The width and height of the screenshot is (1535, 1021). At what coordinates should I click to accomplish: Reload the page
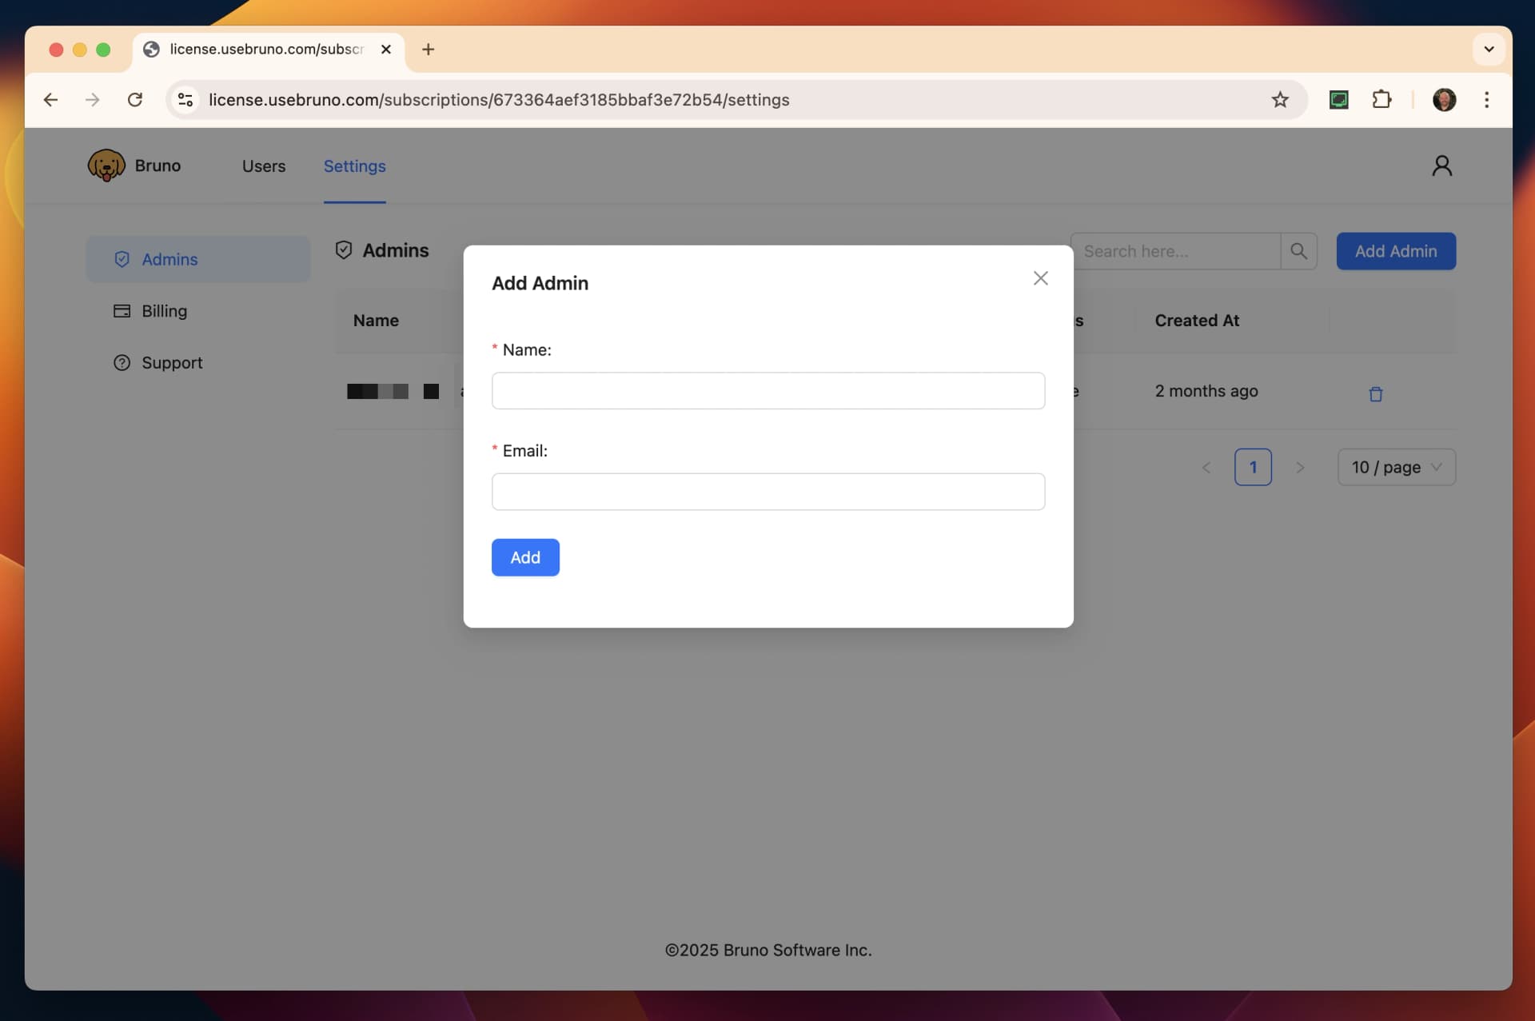tap(135, 100)
